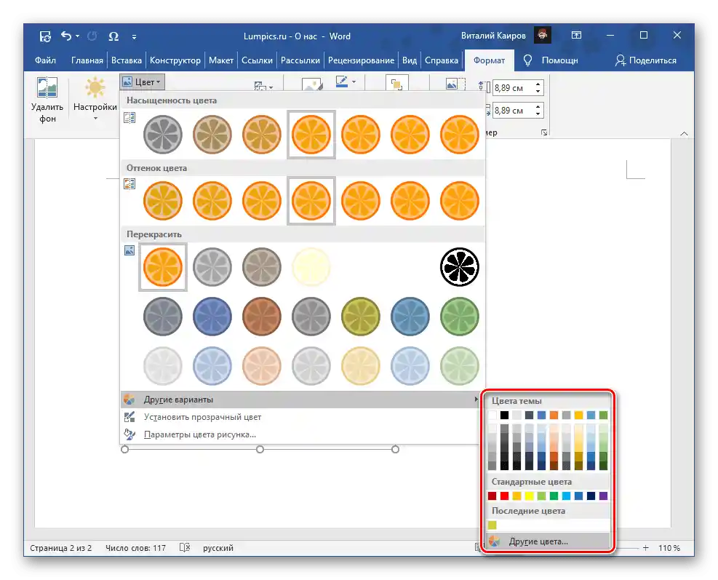Click the Save icon in the title bar
The width and height of the screenshot is (718, 580).
point(45,36)
